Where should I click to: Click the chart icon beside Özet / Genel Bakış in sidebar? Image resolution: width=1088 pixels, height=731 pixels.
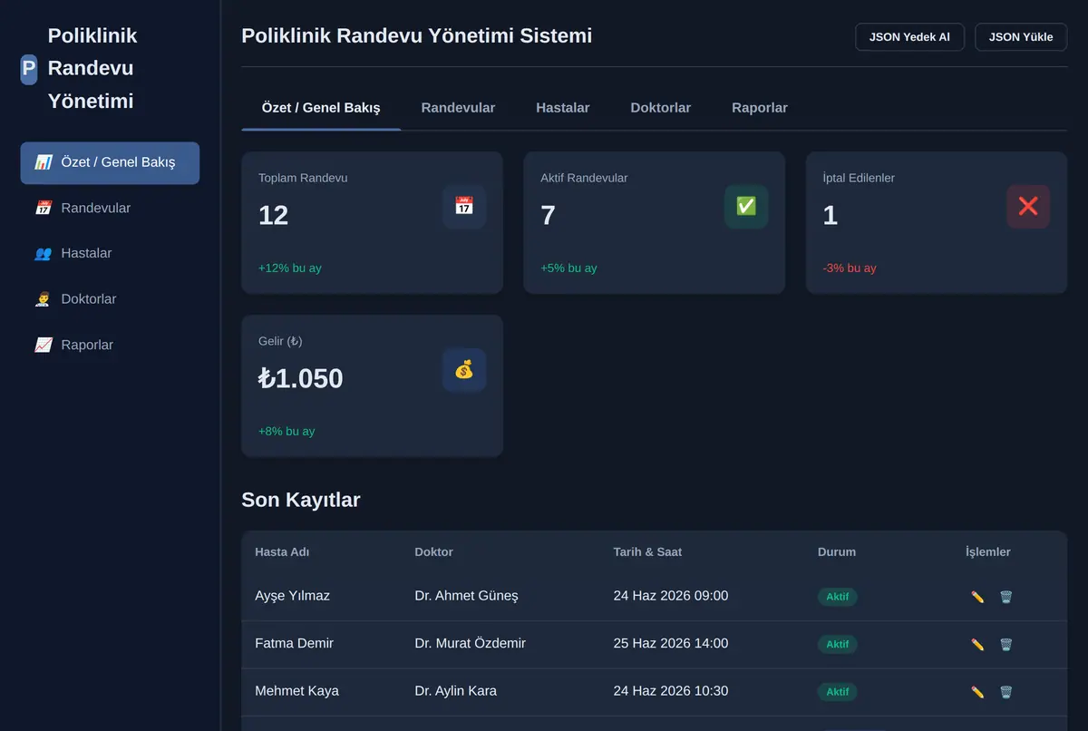pos(44,163)
